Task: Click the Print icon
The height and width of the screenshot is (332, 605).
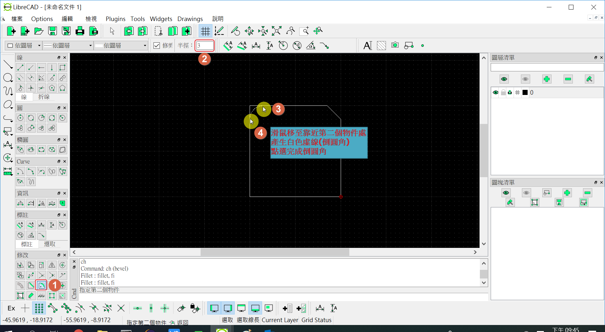Action: [x=80, y=31]
